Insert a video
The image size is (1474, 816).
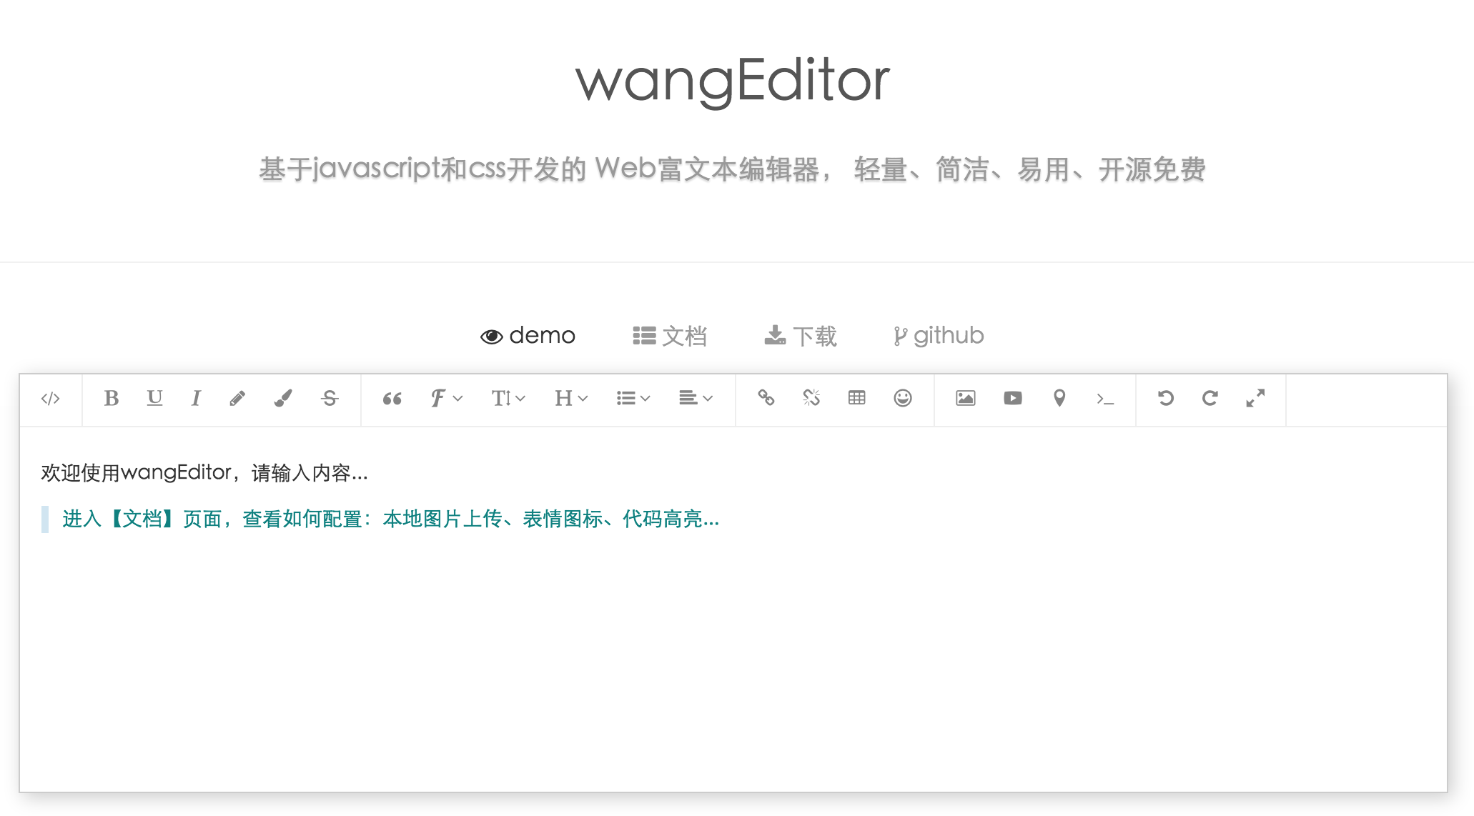tap(1012, 398)
